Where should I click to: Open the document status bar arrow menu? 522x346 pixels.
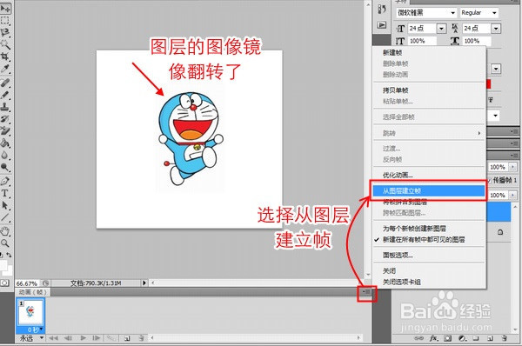click(144, 283)
